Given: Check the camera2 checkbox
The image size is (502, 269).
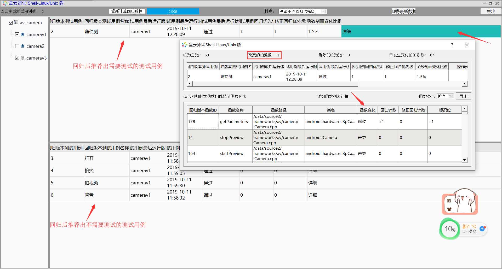Looking at the screenshot, I should point(17,46).
